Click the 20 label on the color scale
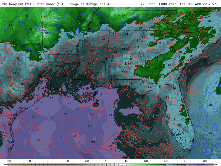Image resolution: width=221 pixels, height=166 pixels. 87,161
